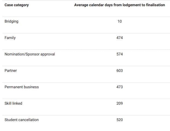Click the 'Student cancellation' category cell

(x=22, y=120)
